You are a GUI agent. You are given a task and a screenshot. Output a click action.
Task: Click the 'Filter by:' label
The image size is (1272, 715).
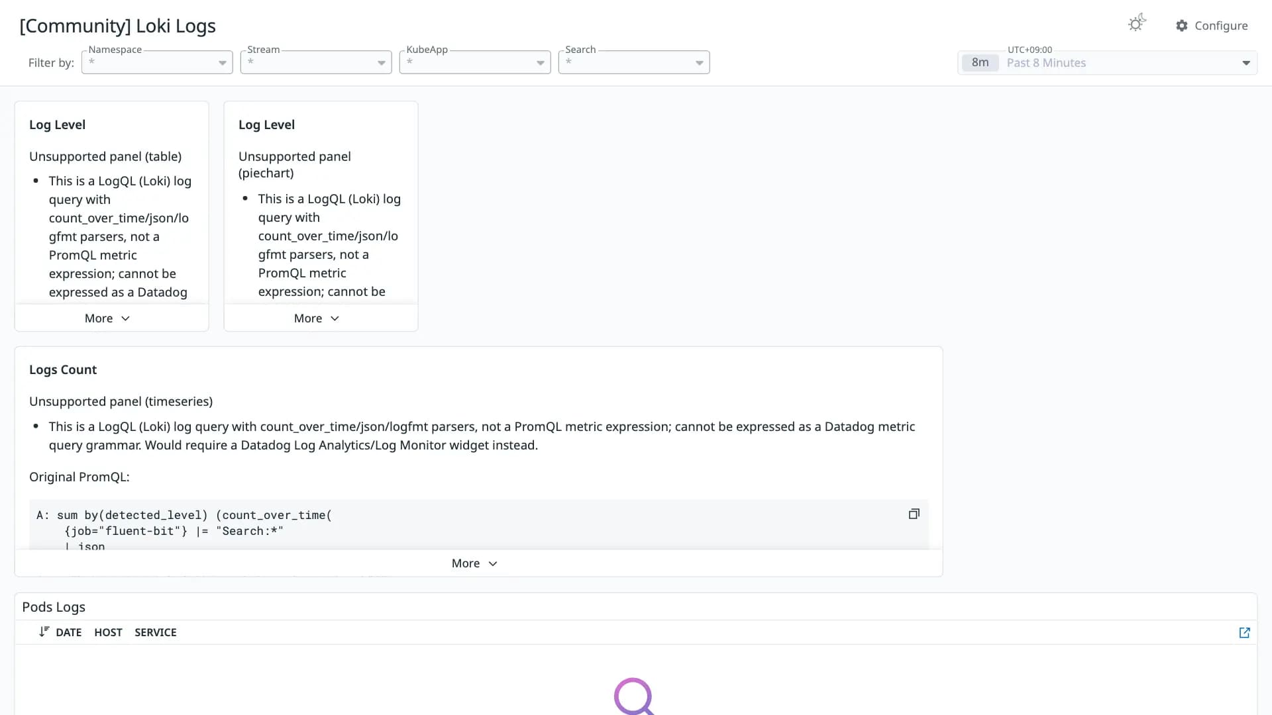point(51,63)
